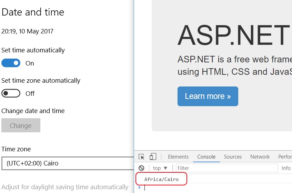The image size is (292, 193).
Task: Open the partially visible Performance tab
Action: 285,157
